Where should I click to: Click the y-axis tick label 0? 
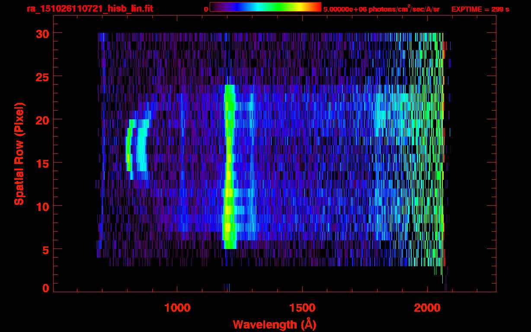coord(46,288)
